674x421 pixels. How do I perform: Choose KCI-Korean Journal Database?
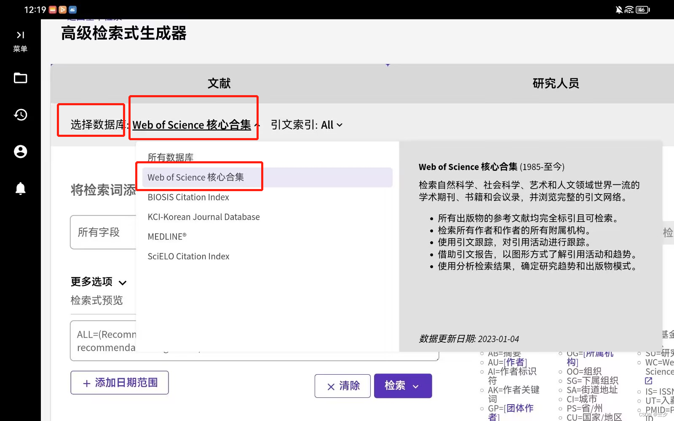pyautogui.click(x=203, y=217)
